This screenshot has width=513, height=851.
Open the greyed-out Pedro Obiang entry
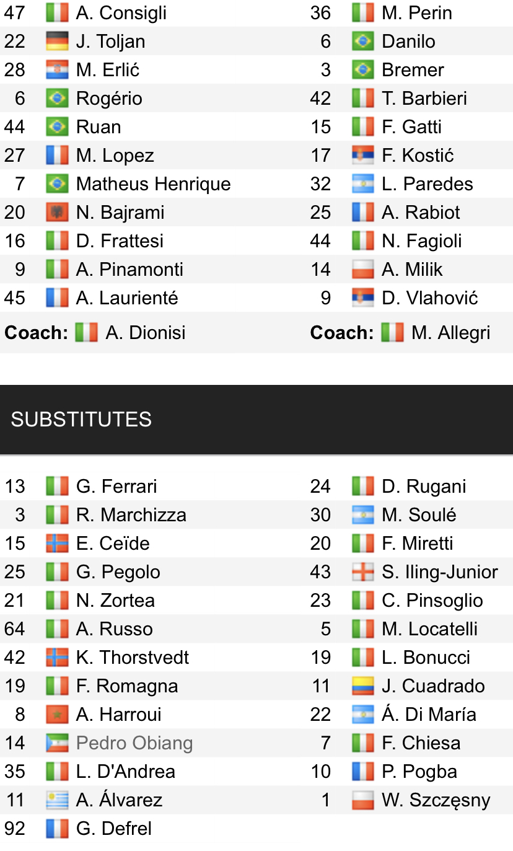click(x=134, y=743)
